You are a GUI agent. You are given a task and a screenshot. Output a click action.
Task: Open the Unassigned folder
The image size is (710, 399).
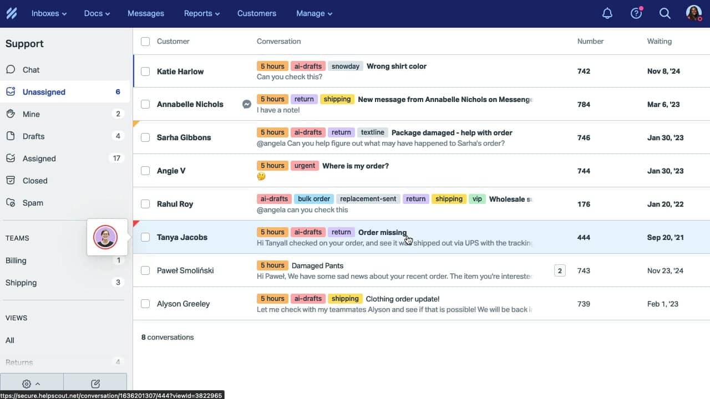pyautogui.click(x=44, y=91)
